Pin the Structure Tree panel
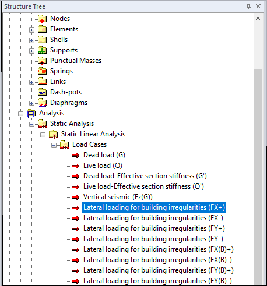The width and height of the screenshot is (267, 286). (248, 6)
